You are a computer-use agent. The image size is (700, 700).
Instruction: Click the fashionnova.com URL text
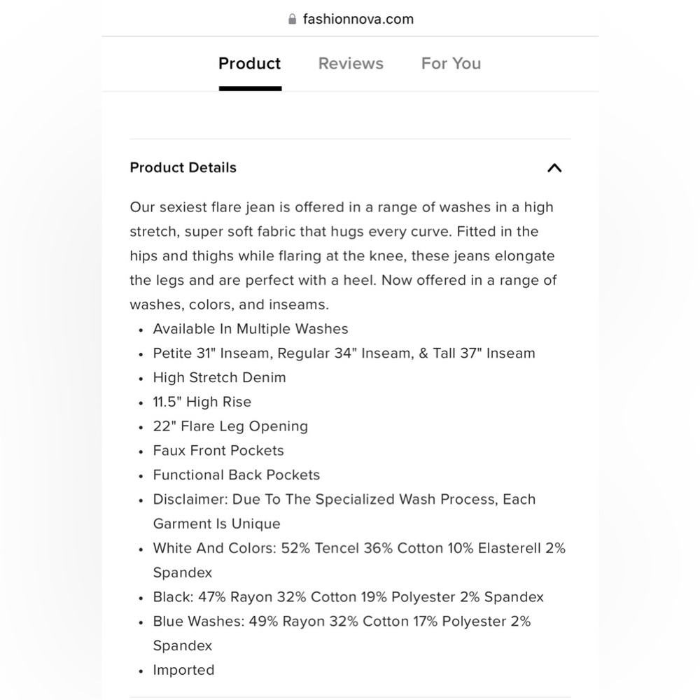coord(358,19)
